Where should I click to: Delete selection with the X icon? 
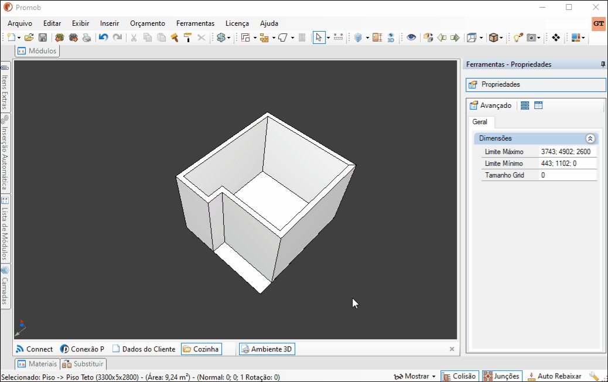[x=201, y=37]
